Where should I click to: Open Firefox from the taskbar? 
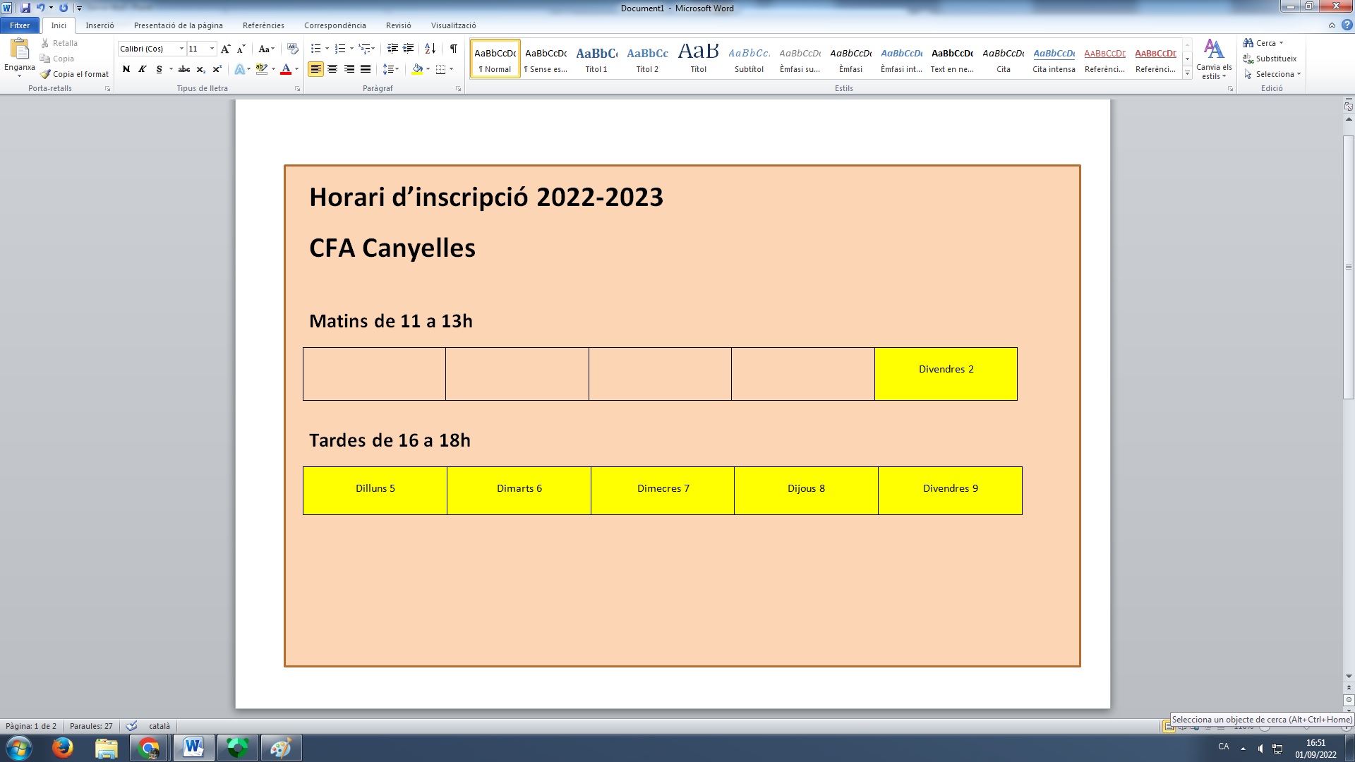63,748
